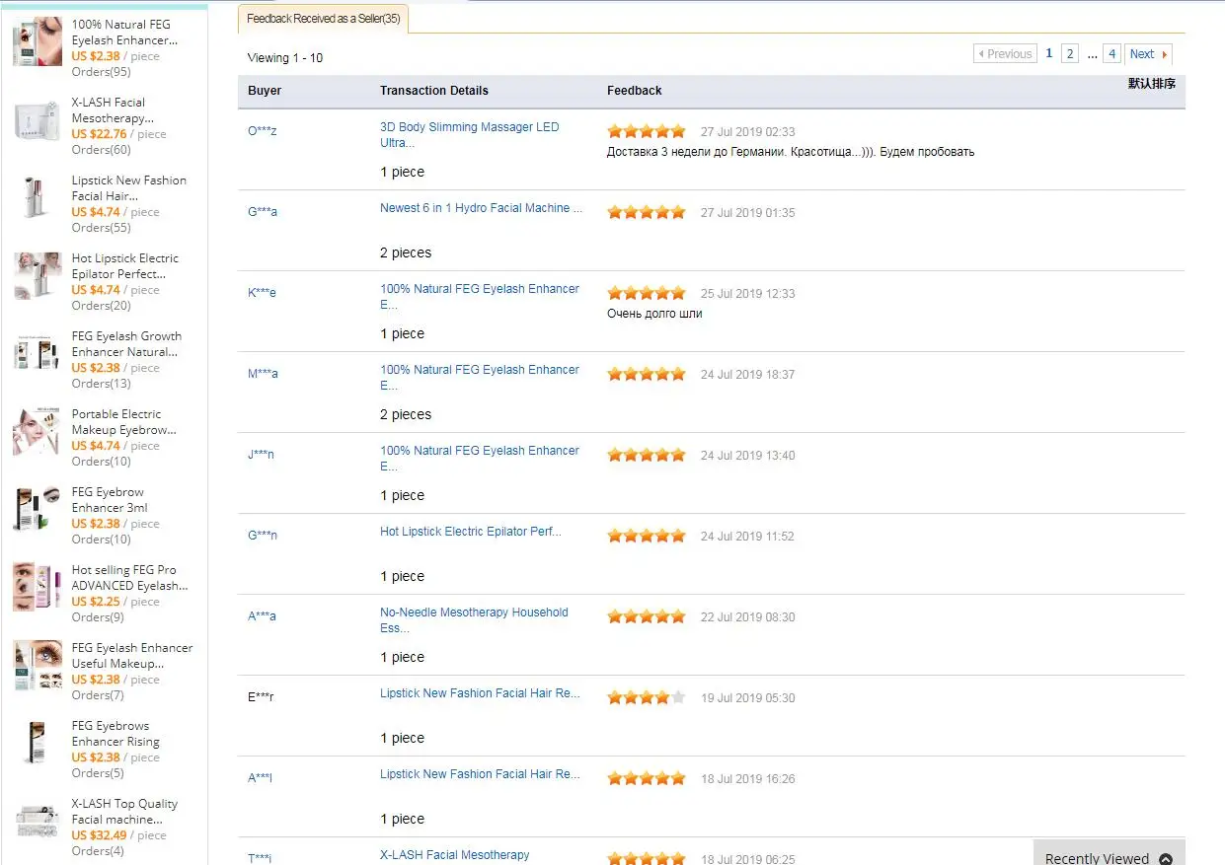Open the 3D Body Slimming Massager LED link

point(469,135)
